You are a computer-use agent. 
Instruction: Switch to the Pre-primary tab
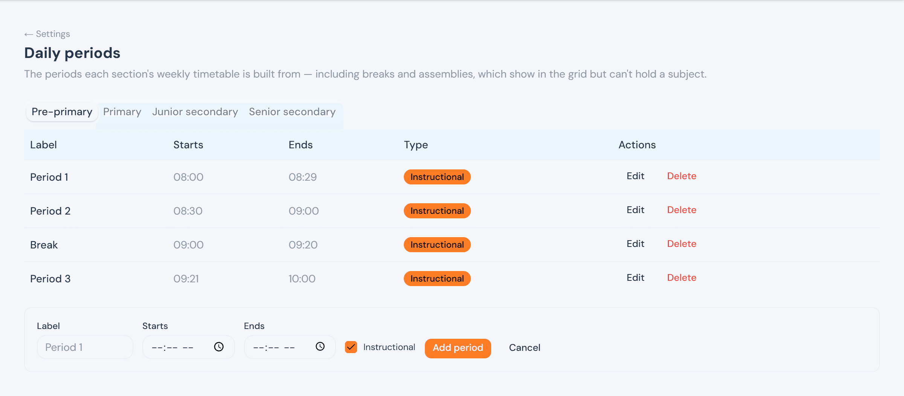pos(62,112)
